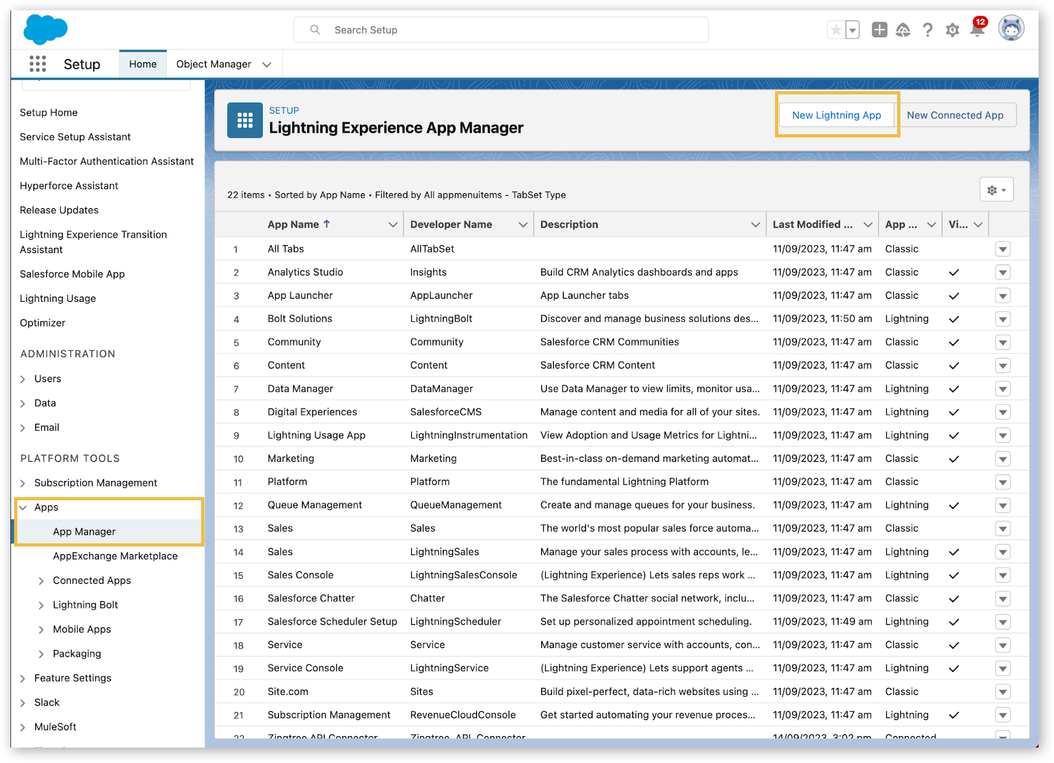Open the Object Manager tab dropdown chevron
1054x763 pixels.
coord(267,64)
